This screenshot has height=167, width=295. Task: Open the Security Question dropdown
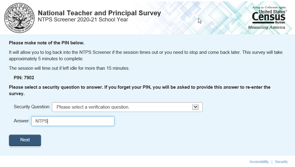127,107
